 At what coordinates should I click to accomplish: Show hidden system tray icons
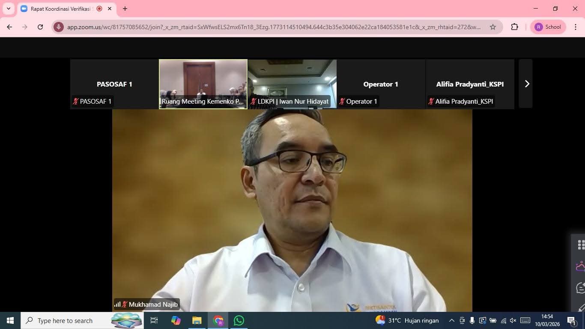451,320
